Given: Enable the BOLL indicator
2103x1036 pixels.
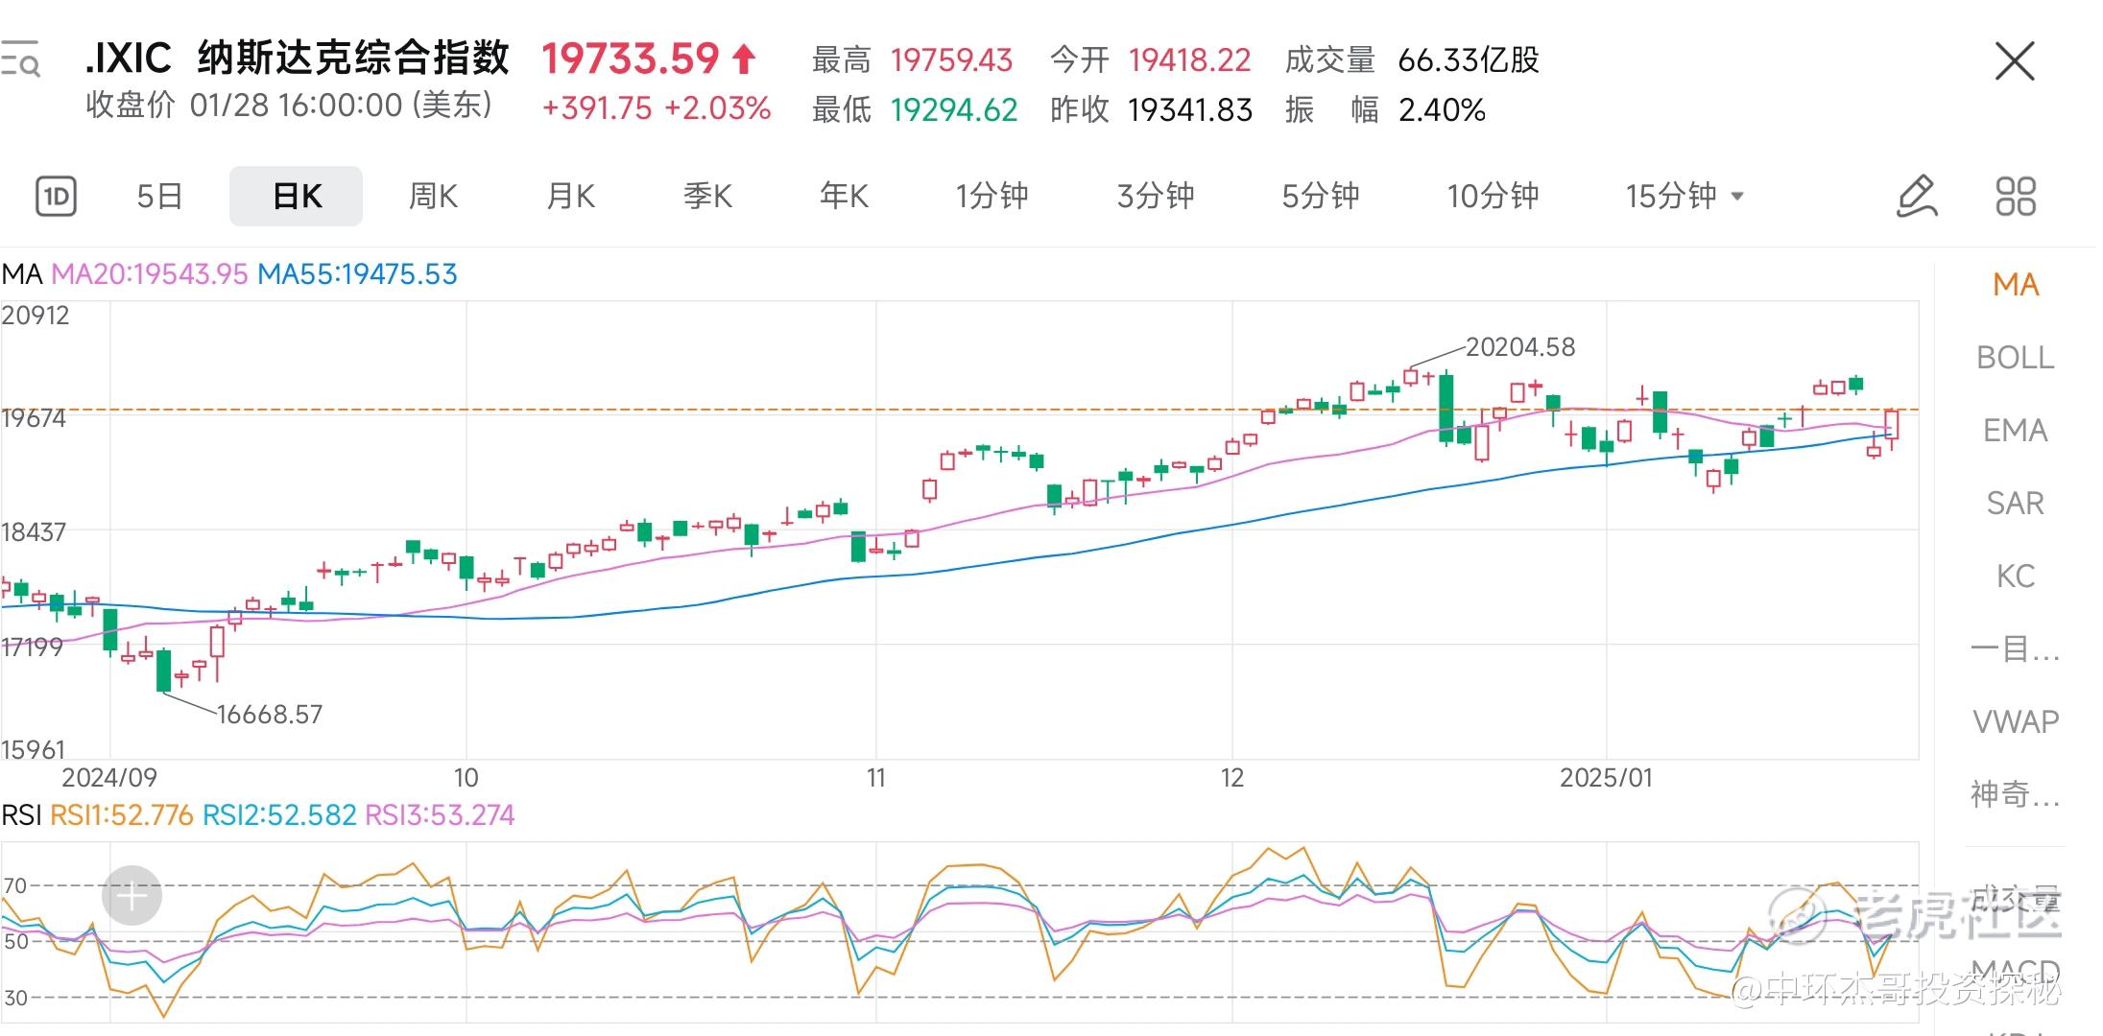Looking at the screenshot, I should point(2016,358).
